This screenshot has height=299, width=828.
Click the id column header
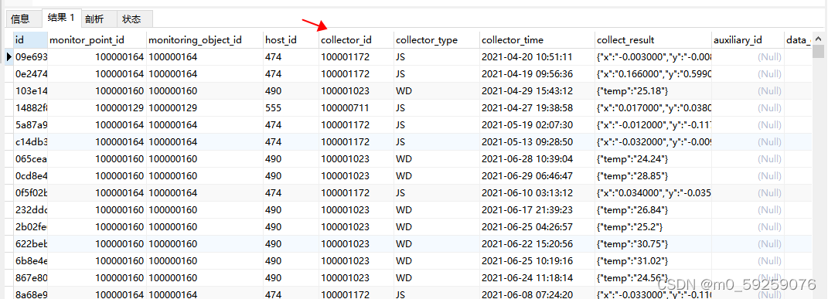pyautogui.click(x=30, y=40)
